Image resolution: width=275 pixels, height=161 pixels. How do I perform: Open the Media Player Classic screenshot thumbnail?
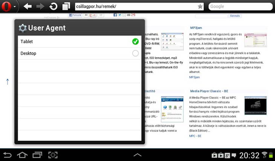[255, 105]
